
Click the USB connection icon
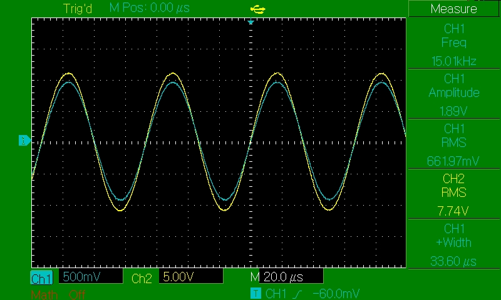click(257, 9)
